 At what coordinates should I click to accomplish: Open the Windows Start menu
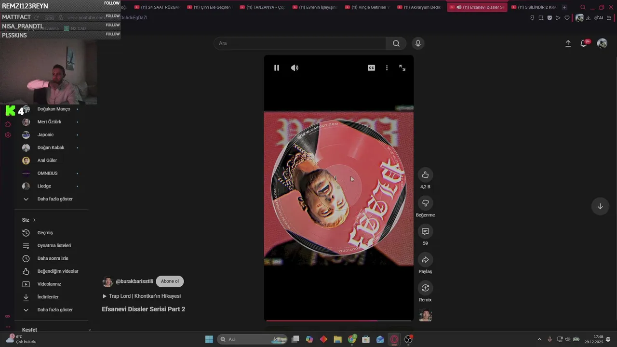pyautogui.click(x=209, y=339)
